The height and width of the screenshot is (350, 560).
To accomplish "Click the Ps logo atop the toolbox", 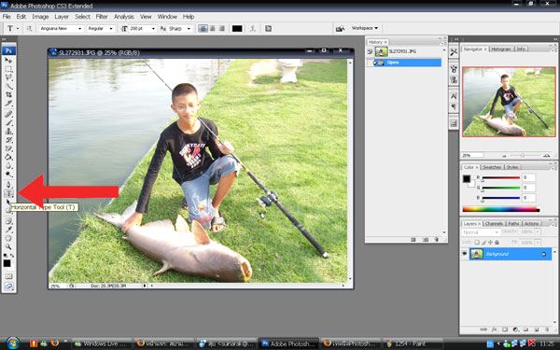I will click(8, 50).
